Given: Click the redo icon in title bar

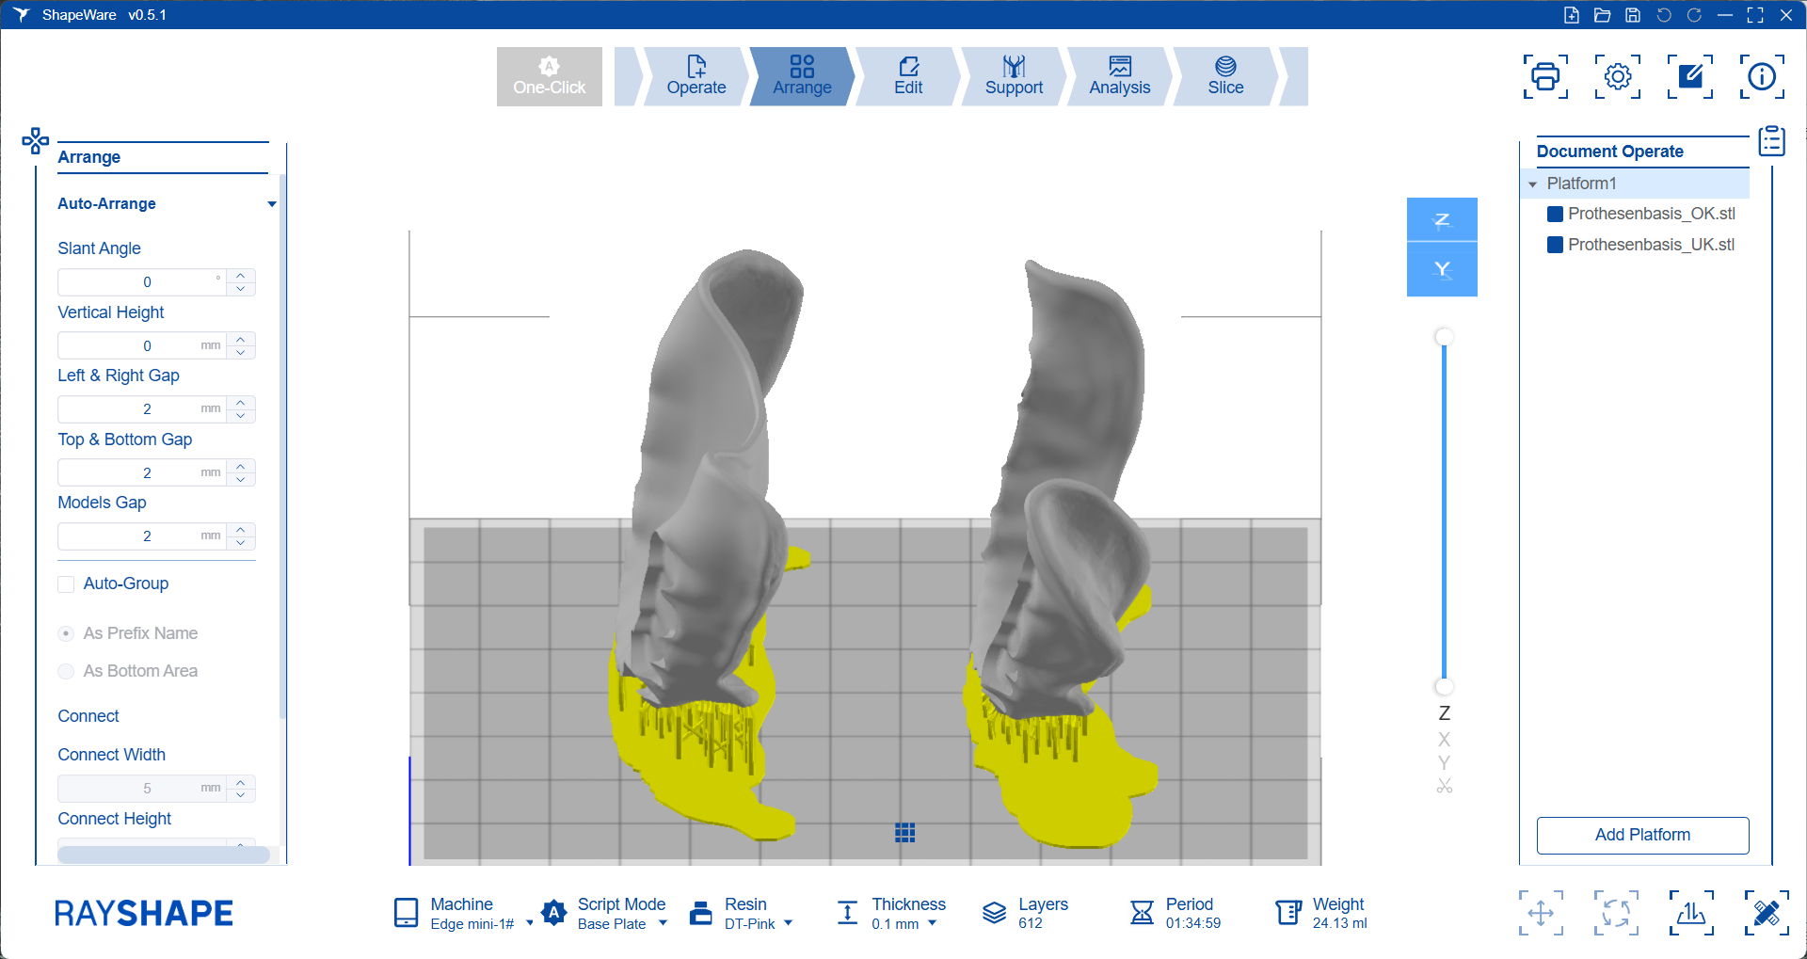Looking at the screenshot, I should click(1694, 15).
